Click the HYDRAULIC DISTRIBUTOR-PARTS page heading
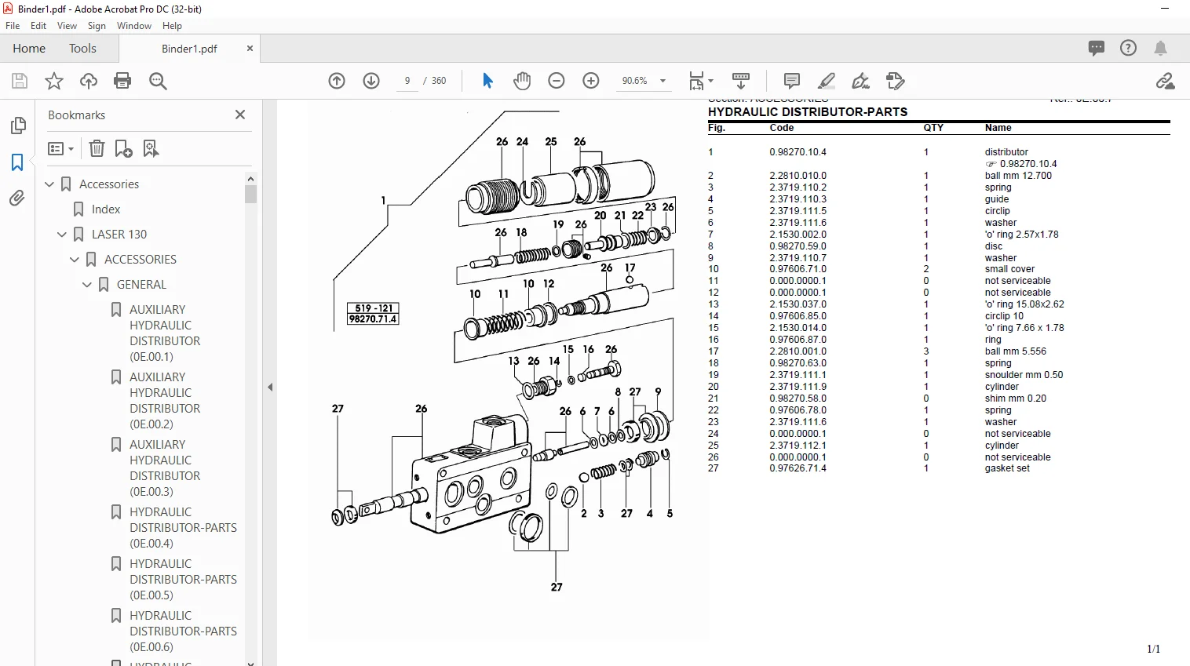 (808, 112)
